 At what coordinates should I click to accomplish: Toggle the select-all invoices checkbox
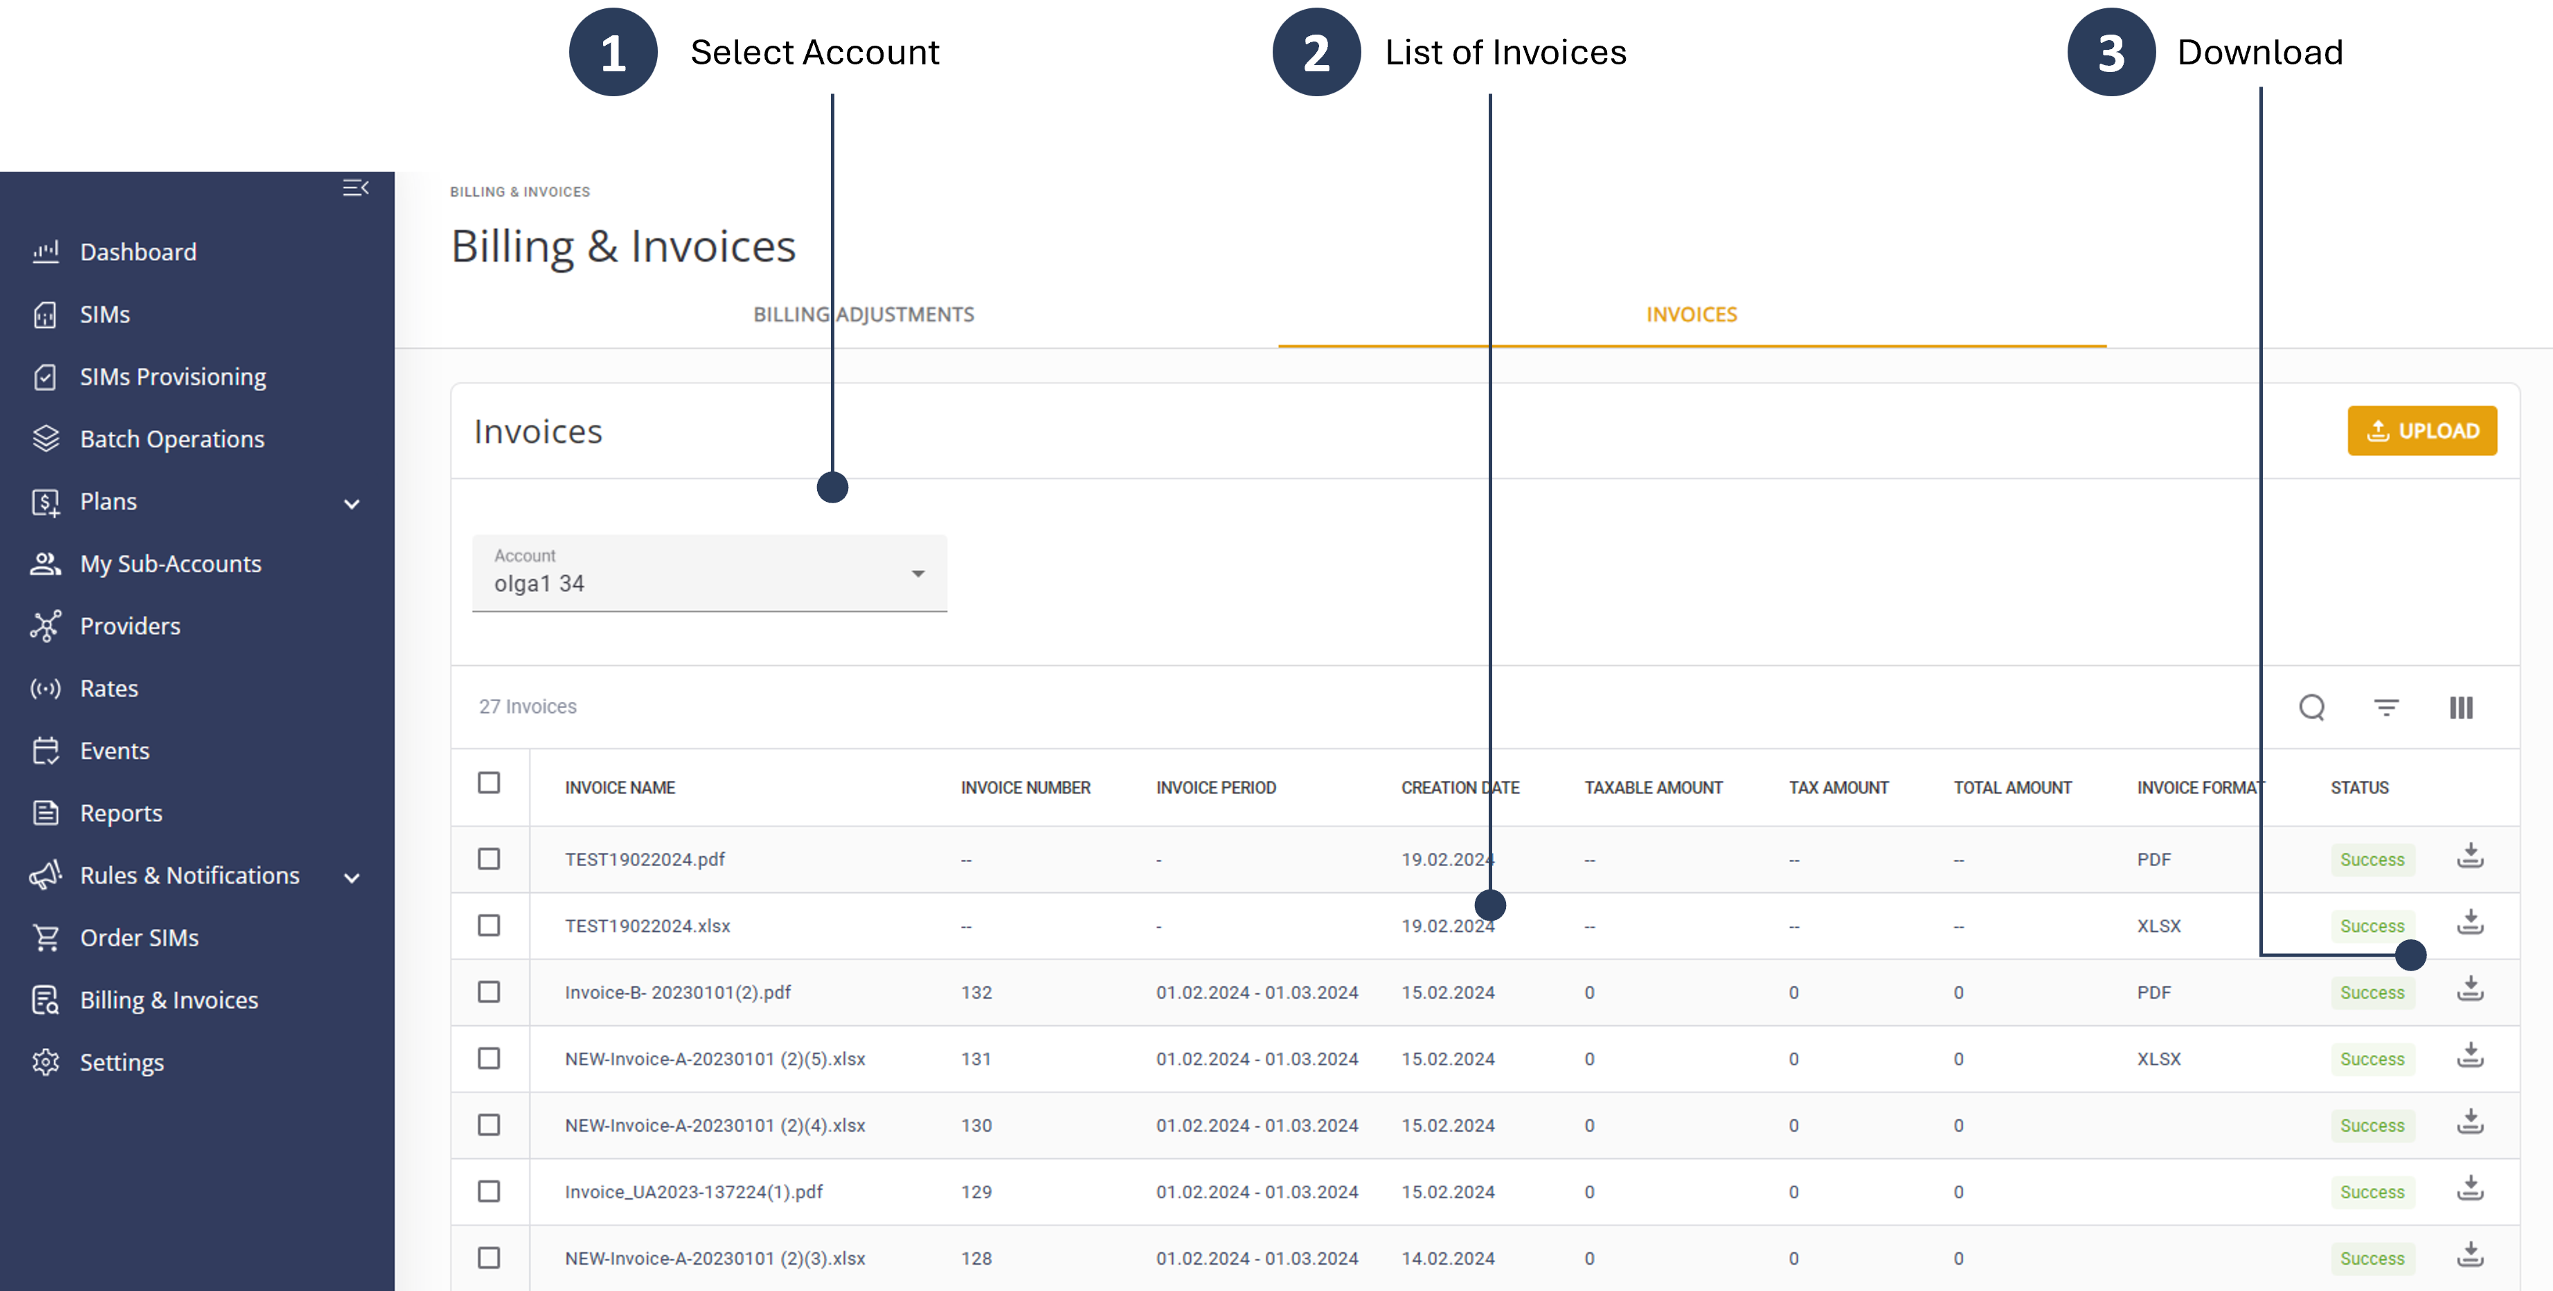coord(489,783)
